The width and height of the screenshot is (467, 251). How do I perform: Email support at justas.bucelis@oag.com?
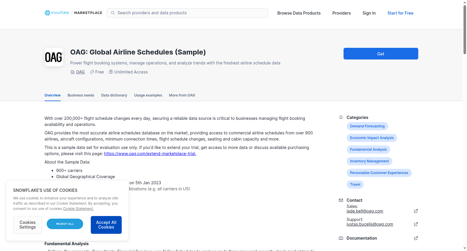(x=370, y=224)
